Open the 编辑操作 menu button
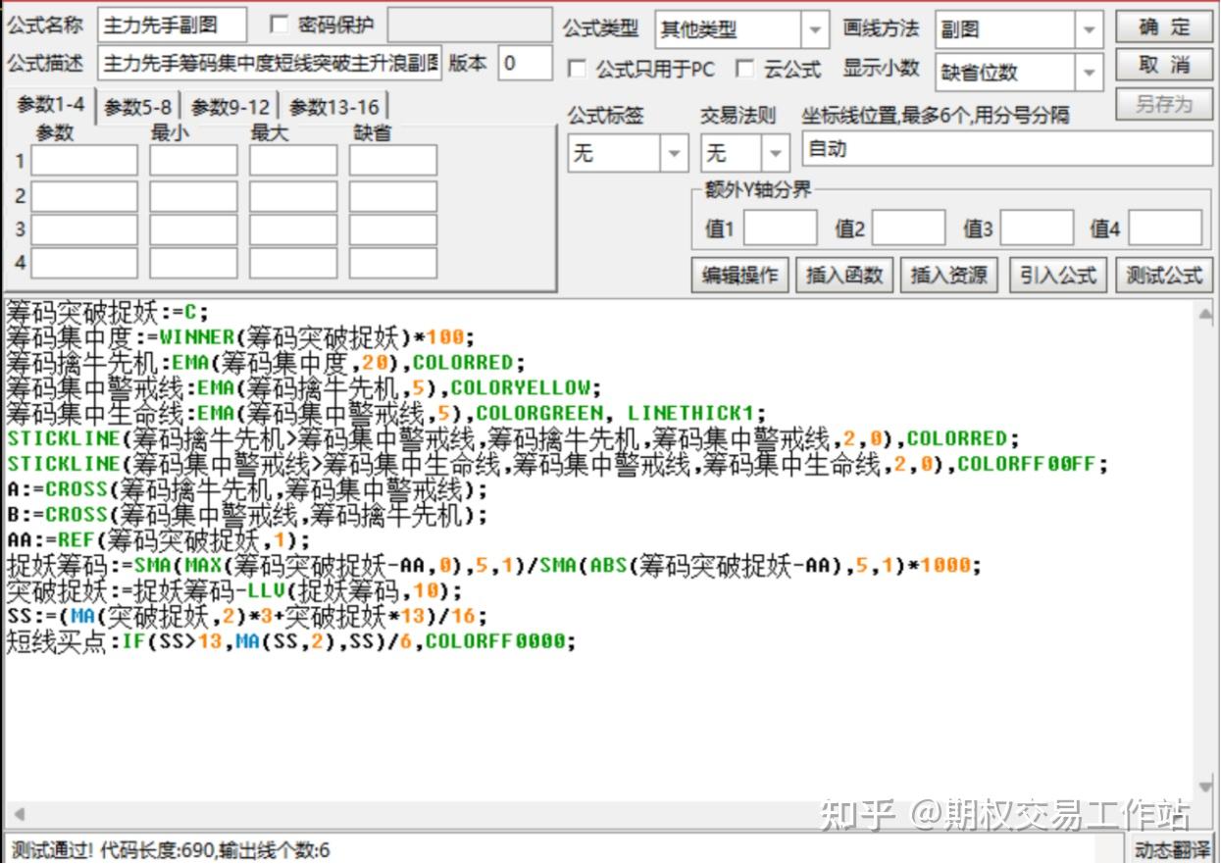Screen dimensions: 1221x864 [739, 276]
